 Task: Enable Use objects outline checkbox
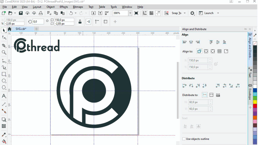tap(184, 139)
